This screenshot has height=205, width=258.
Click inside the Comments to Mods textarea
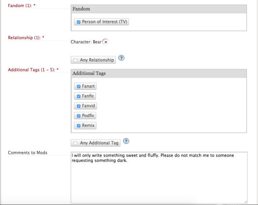tap(159, 178)
